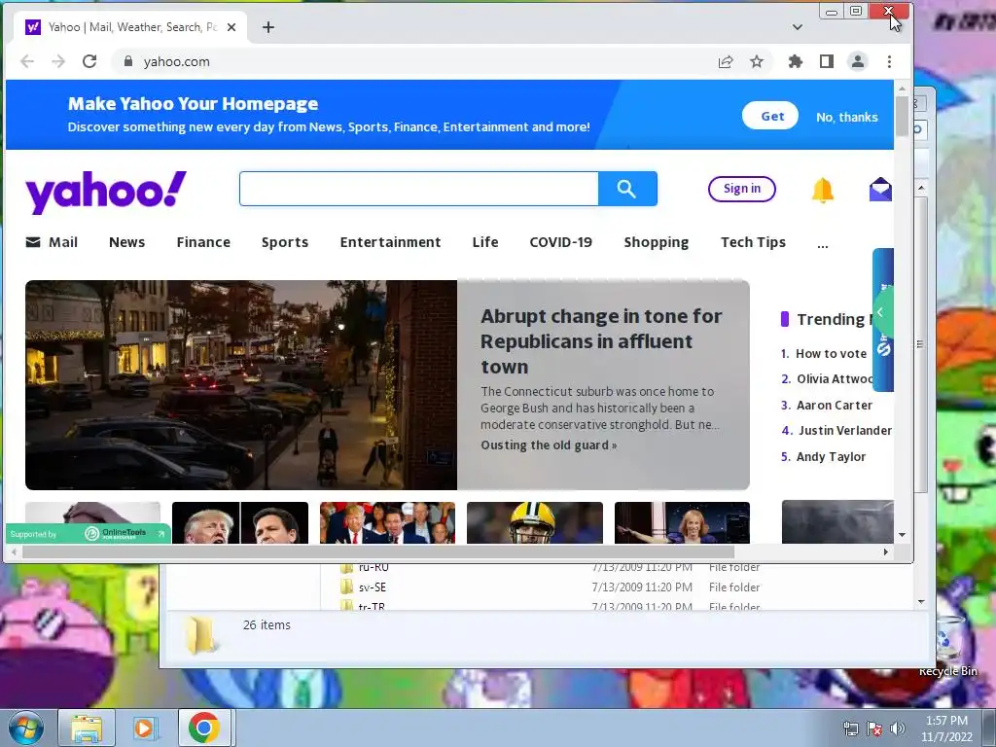The width and height of the screenshot is (996, 747).
Task: Click the Chrome back arrow
Action: point(26,61)
